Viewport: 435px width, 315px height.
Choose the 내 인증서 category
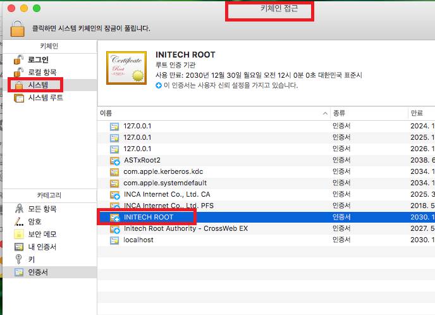click(42, 247)
